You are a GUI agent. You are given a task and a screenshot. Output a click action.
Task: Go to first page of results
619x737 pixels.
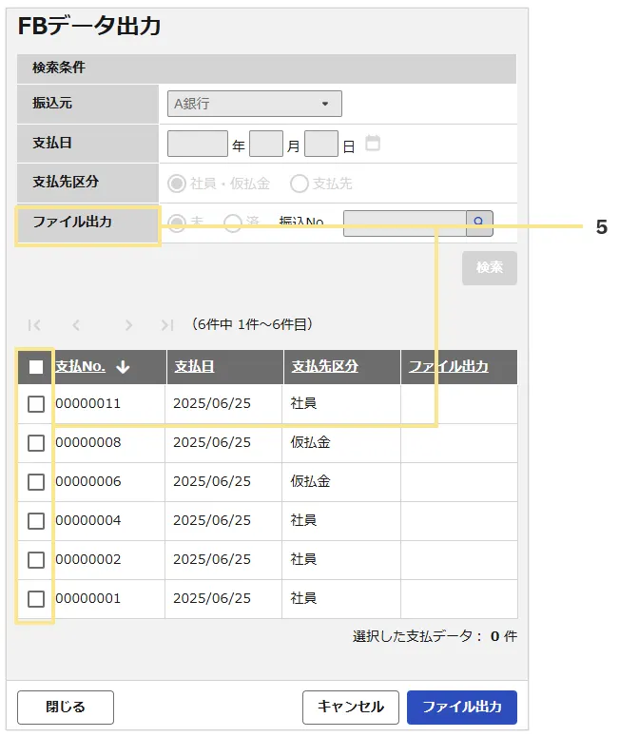coord(34,325)
